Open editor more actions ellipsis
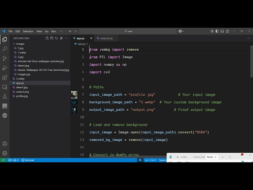 [x=249, y=38]
